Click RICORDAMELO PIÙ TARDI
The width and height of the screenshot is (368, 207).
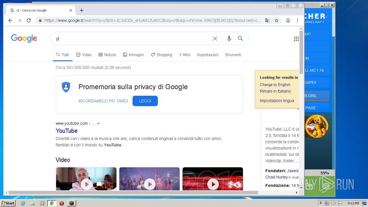(x=103, y=101)
